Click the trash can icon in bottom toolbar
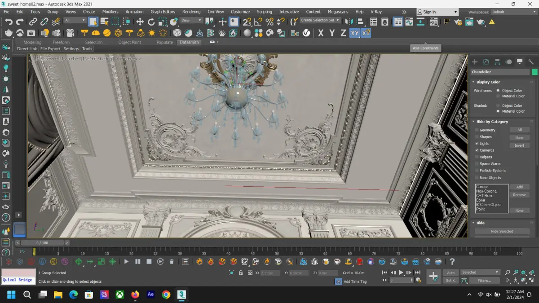539x303 pixels. pos(172,261)
